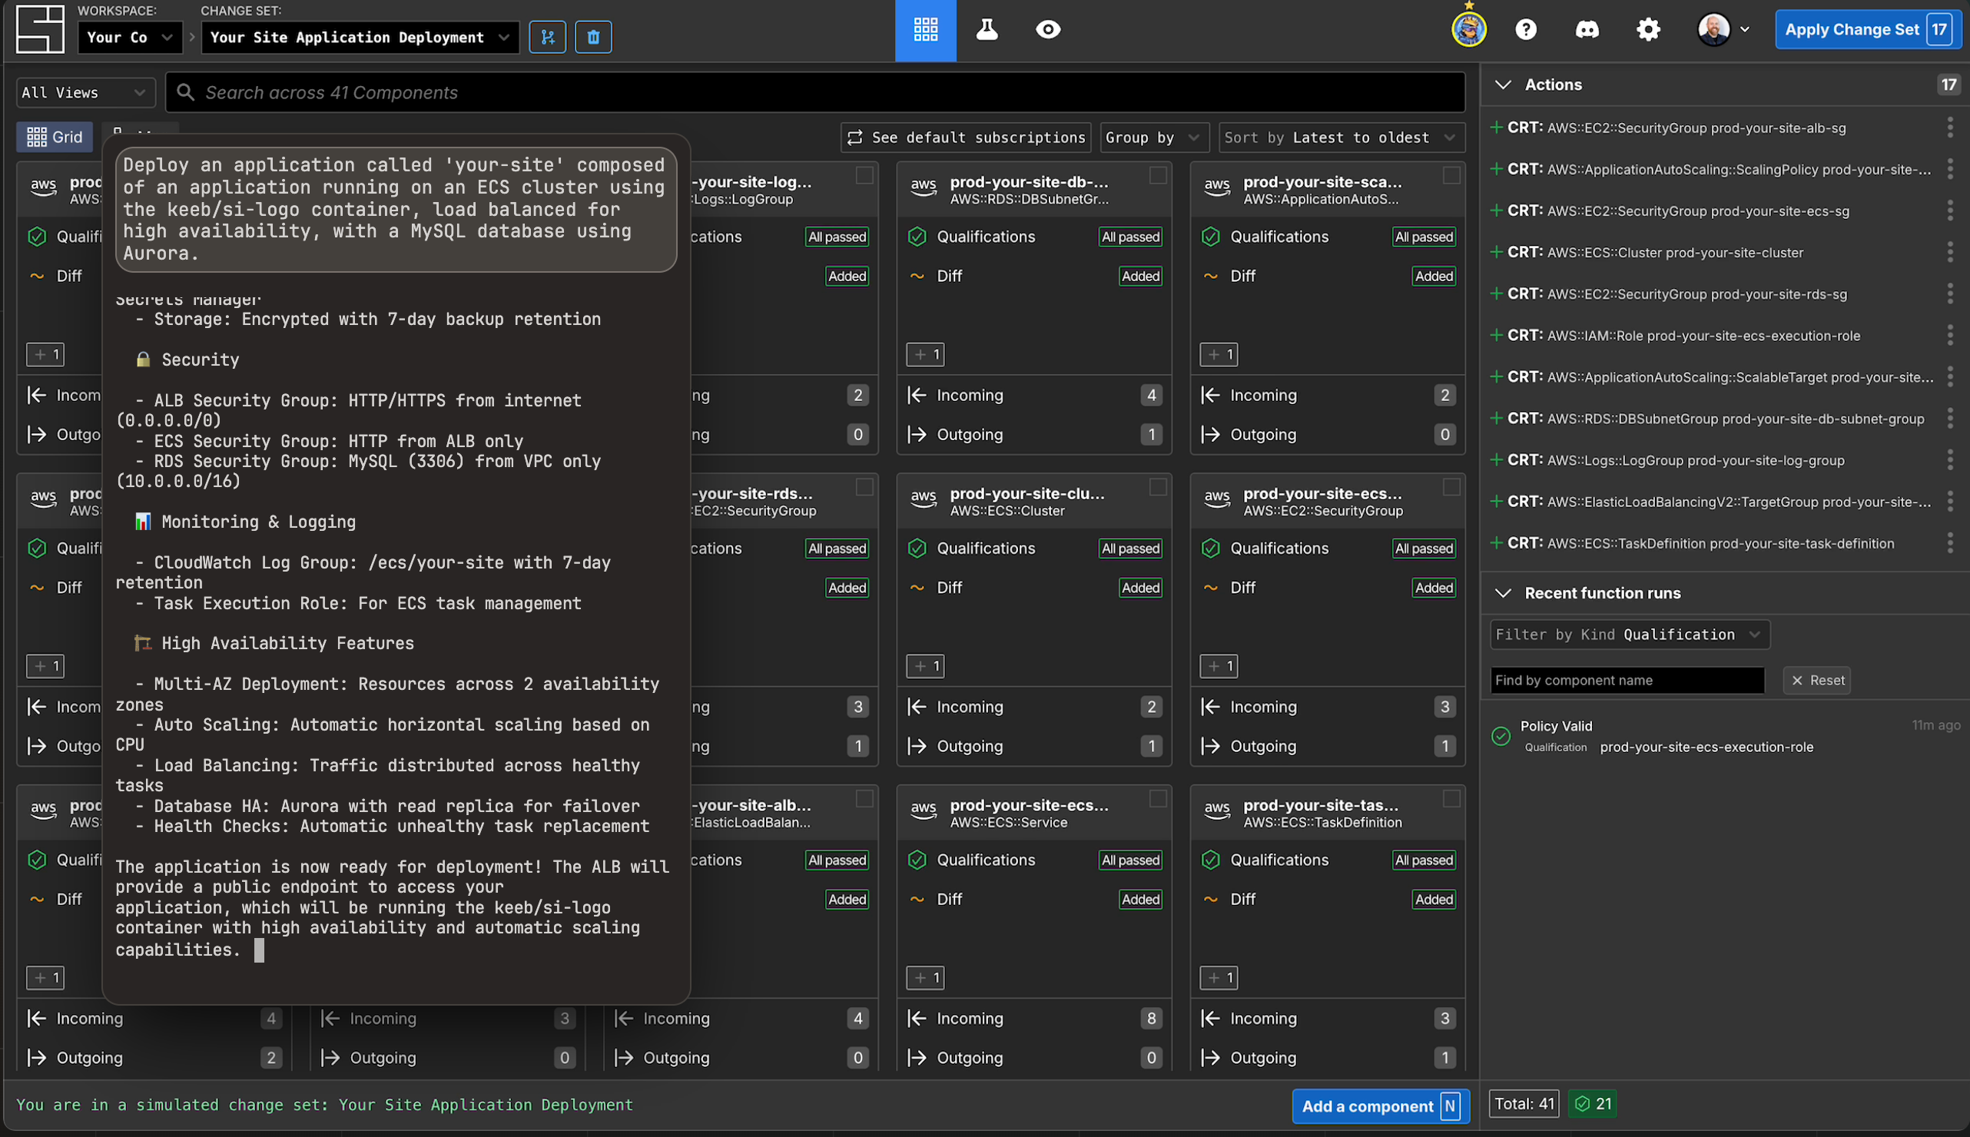1970x1137 pixels.
Task: Open Discord via its toolbar icon
Action: 1587,30
